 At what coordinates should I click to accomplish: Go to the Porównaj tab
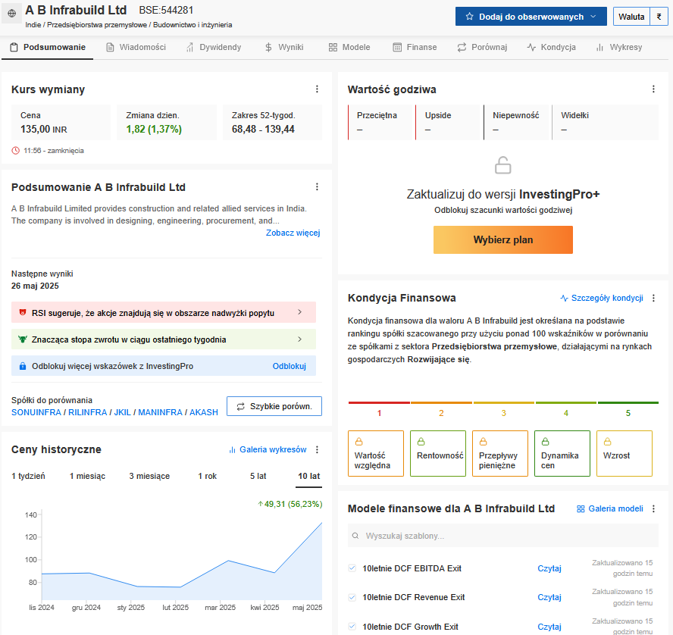[x=482, y=47]
